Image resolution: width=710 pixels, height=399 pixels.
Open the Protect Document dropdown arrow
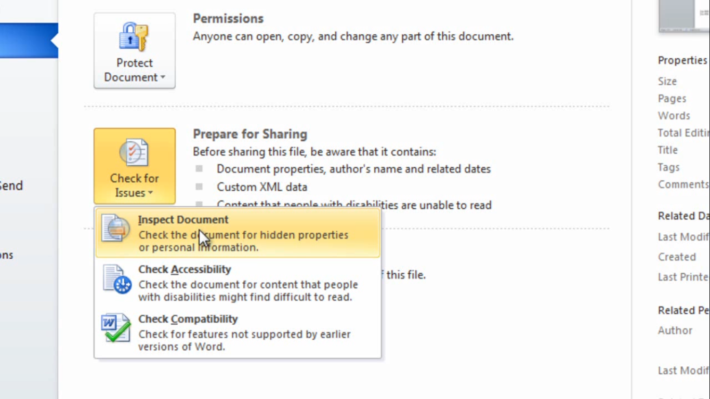coord(163,77)
